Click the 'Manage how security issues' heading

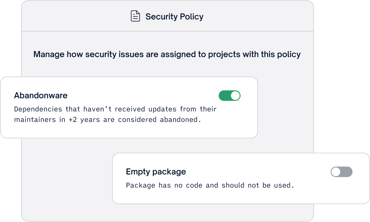167,54
